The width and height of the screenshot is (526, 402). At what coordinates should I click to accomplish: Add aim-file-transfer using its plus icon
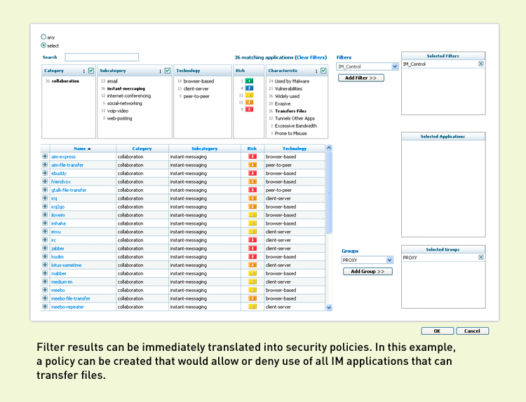[45, 165]
